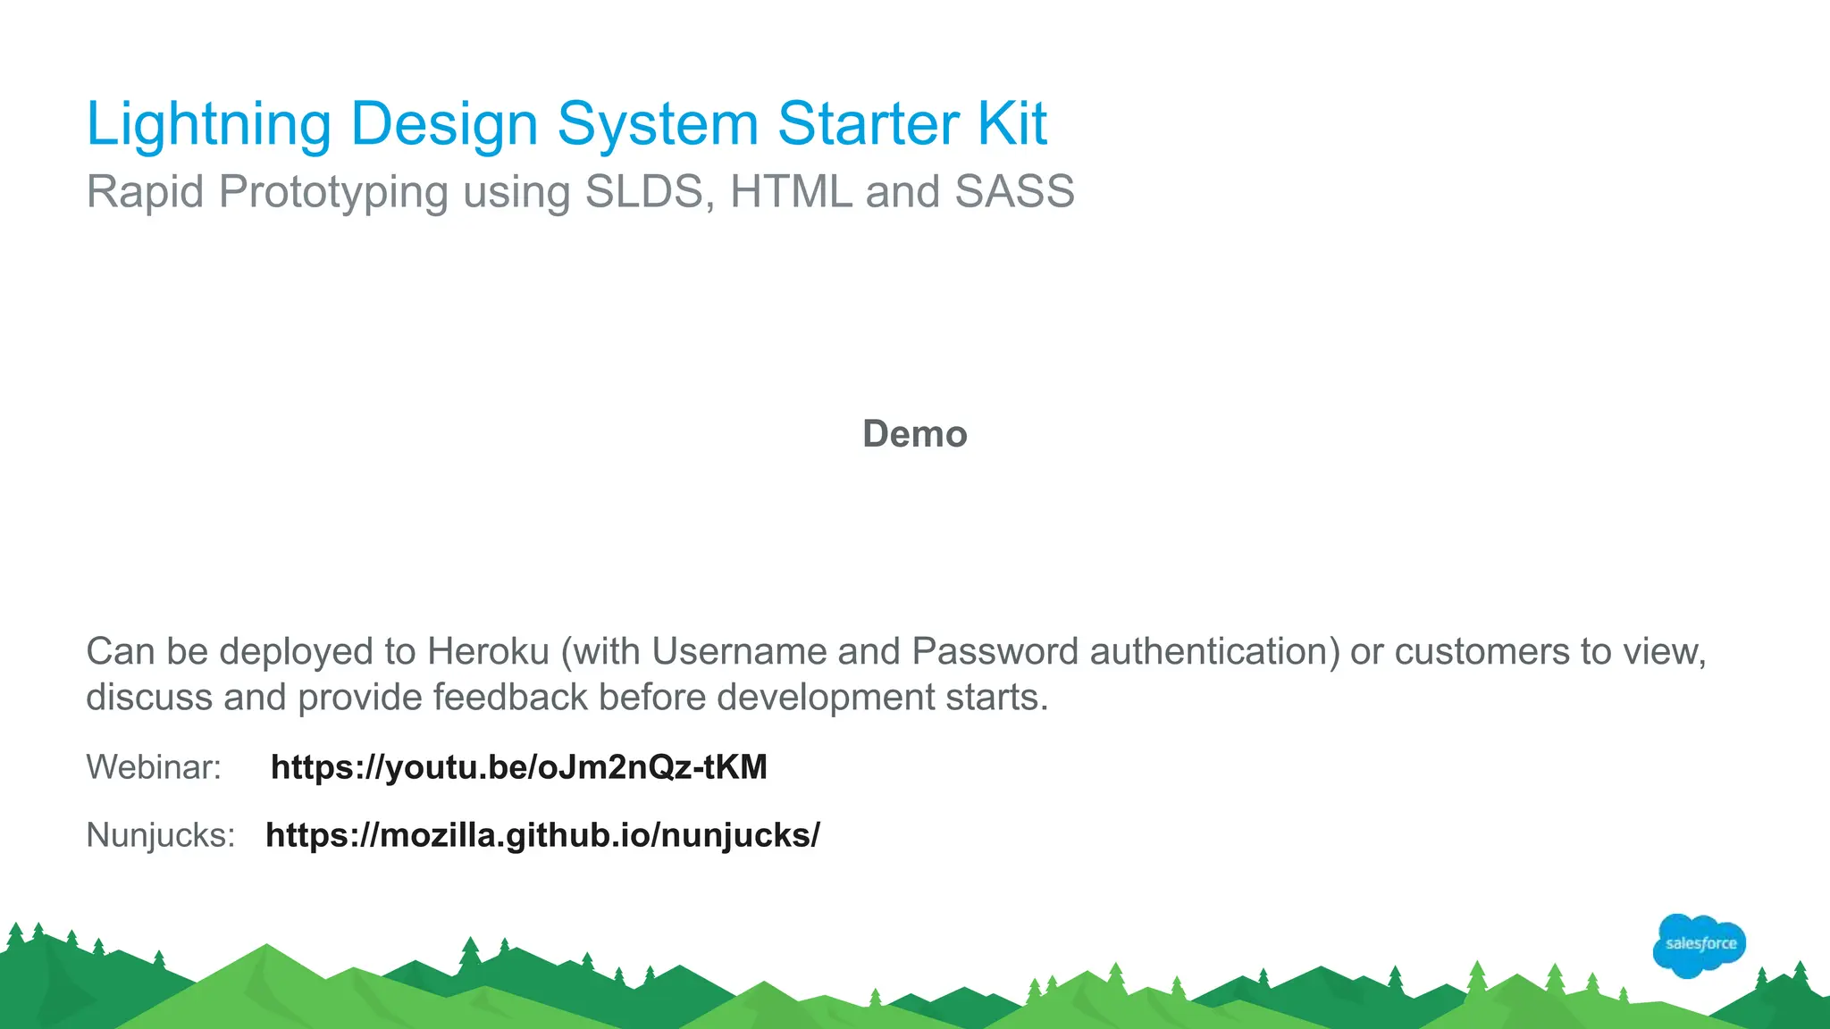Click the word customers in paragraph
The width and height of the screenshot is (1830, 1029).
pos(1482,651)
